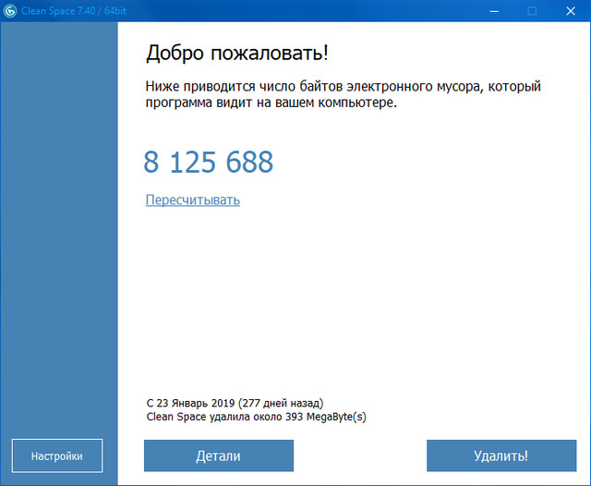This screenshot has height=486, width=591.
Task: Click the "С 23 Январь 2019" date text
Action: (x=190, y=404)
